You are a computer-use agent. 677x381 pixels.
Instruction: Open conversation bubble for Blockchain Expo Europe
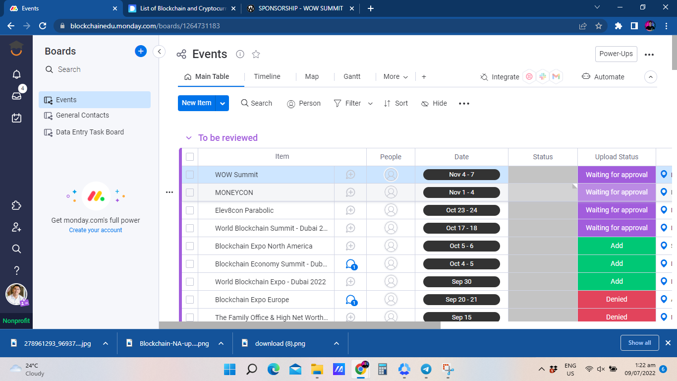pyautogui.click(x=351, y=300)
